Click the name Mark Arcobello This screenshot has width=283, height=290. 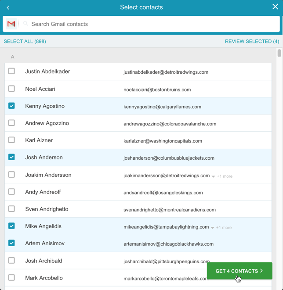point(44,278)
